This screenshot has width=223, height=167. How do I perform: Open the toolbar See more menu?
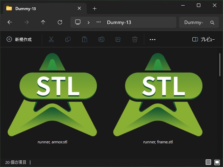tap(153, 39)
